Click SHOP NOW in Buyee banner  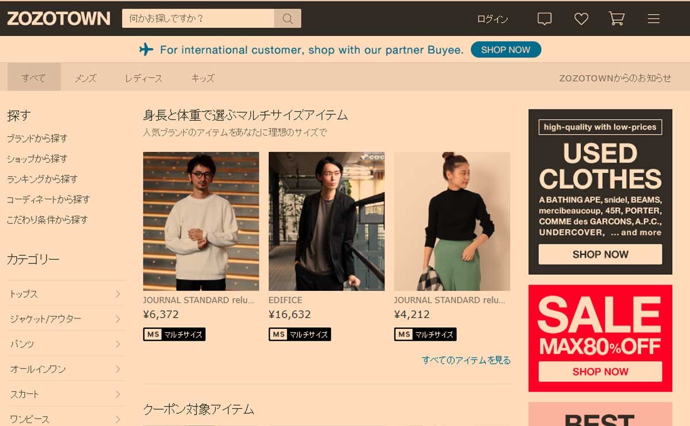506,50
